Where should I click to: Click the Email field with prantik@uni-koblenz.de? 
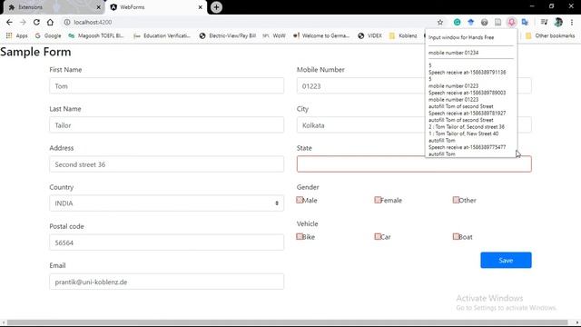click(167, 282)
